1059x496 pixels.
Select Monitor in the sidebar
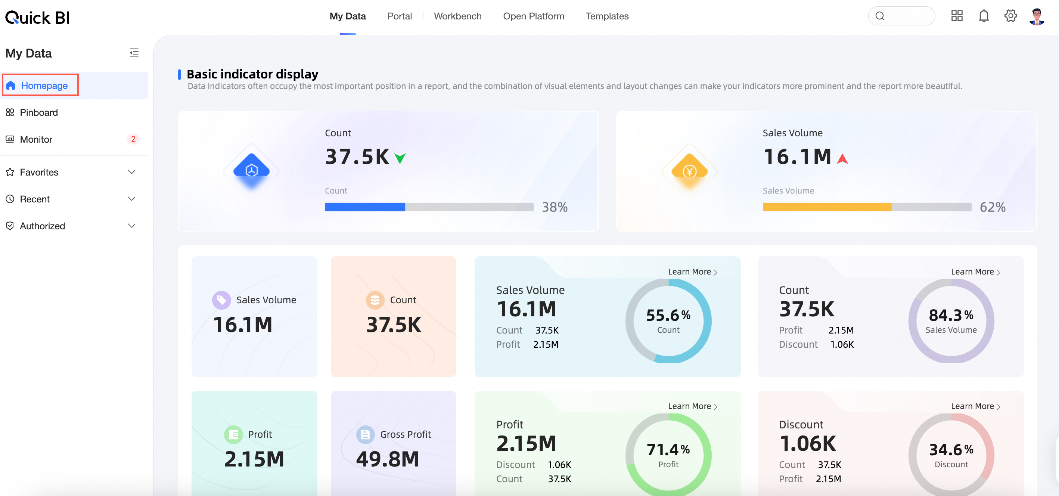tap(74, 139)
